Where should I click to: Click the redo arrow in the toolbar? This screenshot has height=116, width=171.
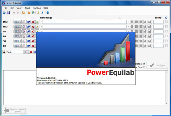tap(18, 13)
